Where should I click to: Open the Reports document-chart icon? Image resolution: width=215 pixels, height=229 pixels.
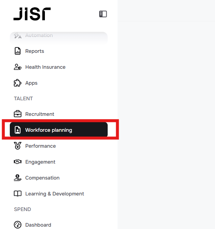[x=18, y=51]
